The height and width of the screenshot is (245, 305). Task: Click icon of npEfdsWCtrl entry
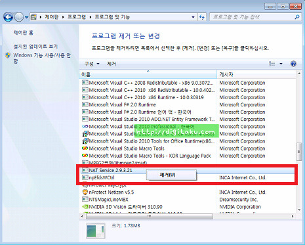[85, 177]
